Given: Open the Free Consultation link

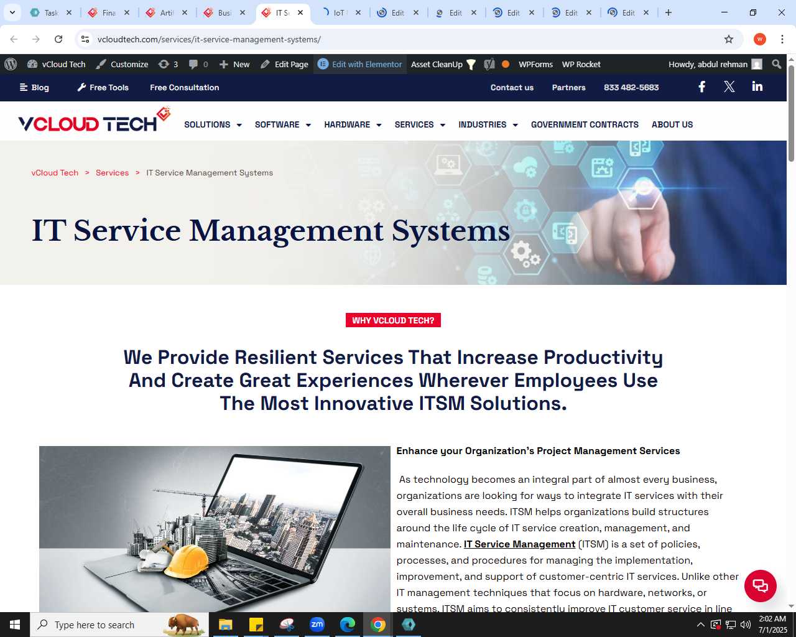Looking at the screenshot, I should click(x=185, y=88).
